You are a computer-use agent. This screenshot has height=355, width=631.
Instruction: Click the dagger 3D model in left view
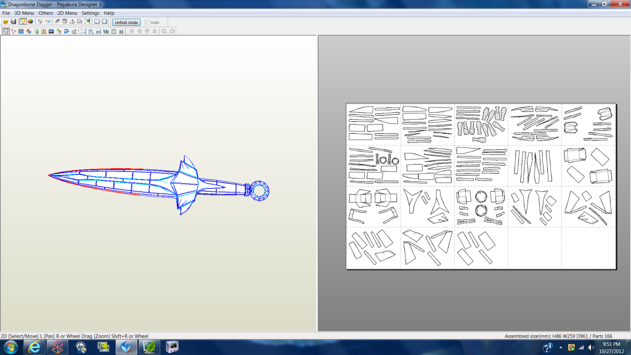[159, 184]
